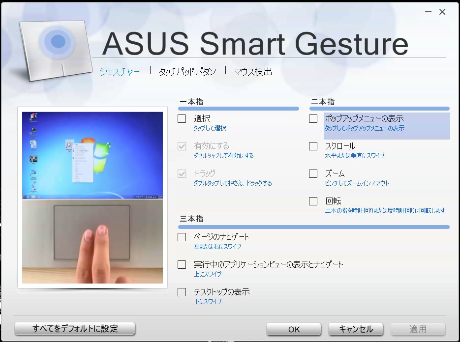Enable the スクロール two-finger checkbox

[313, 146]
